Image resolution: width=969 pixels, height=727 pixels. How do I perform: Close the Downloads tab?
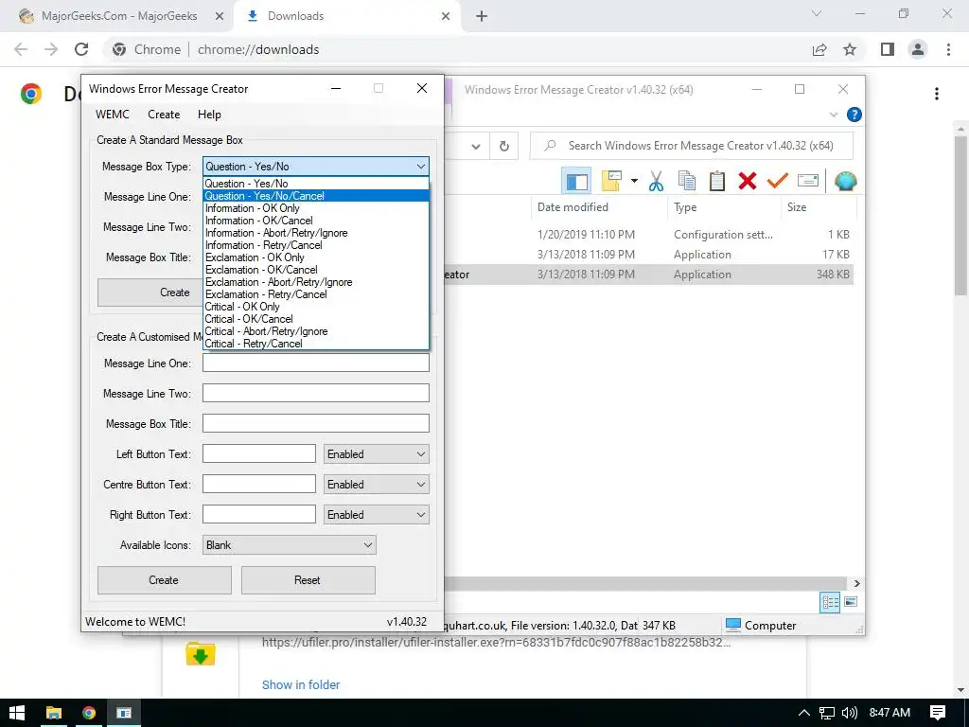(446, 16)
